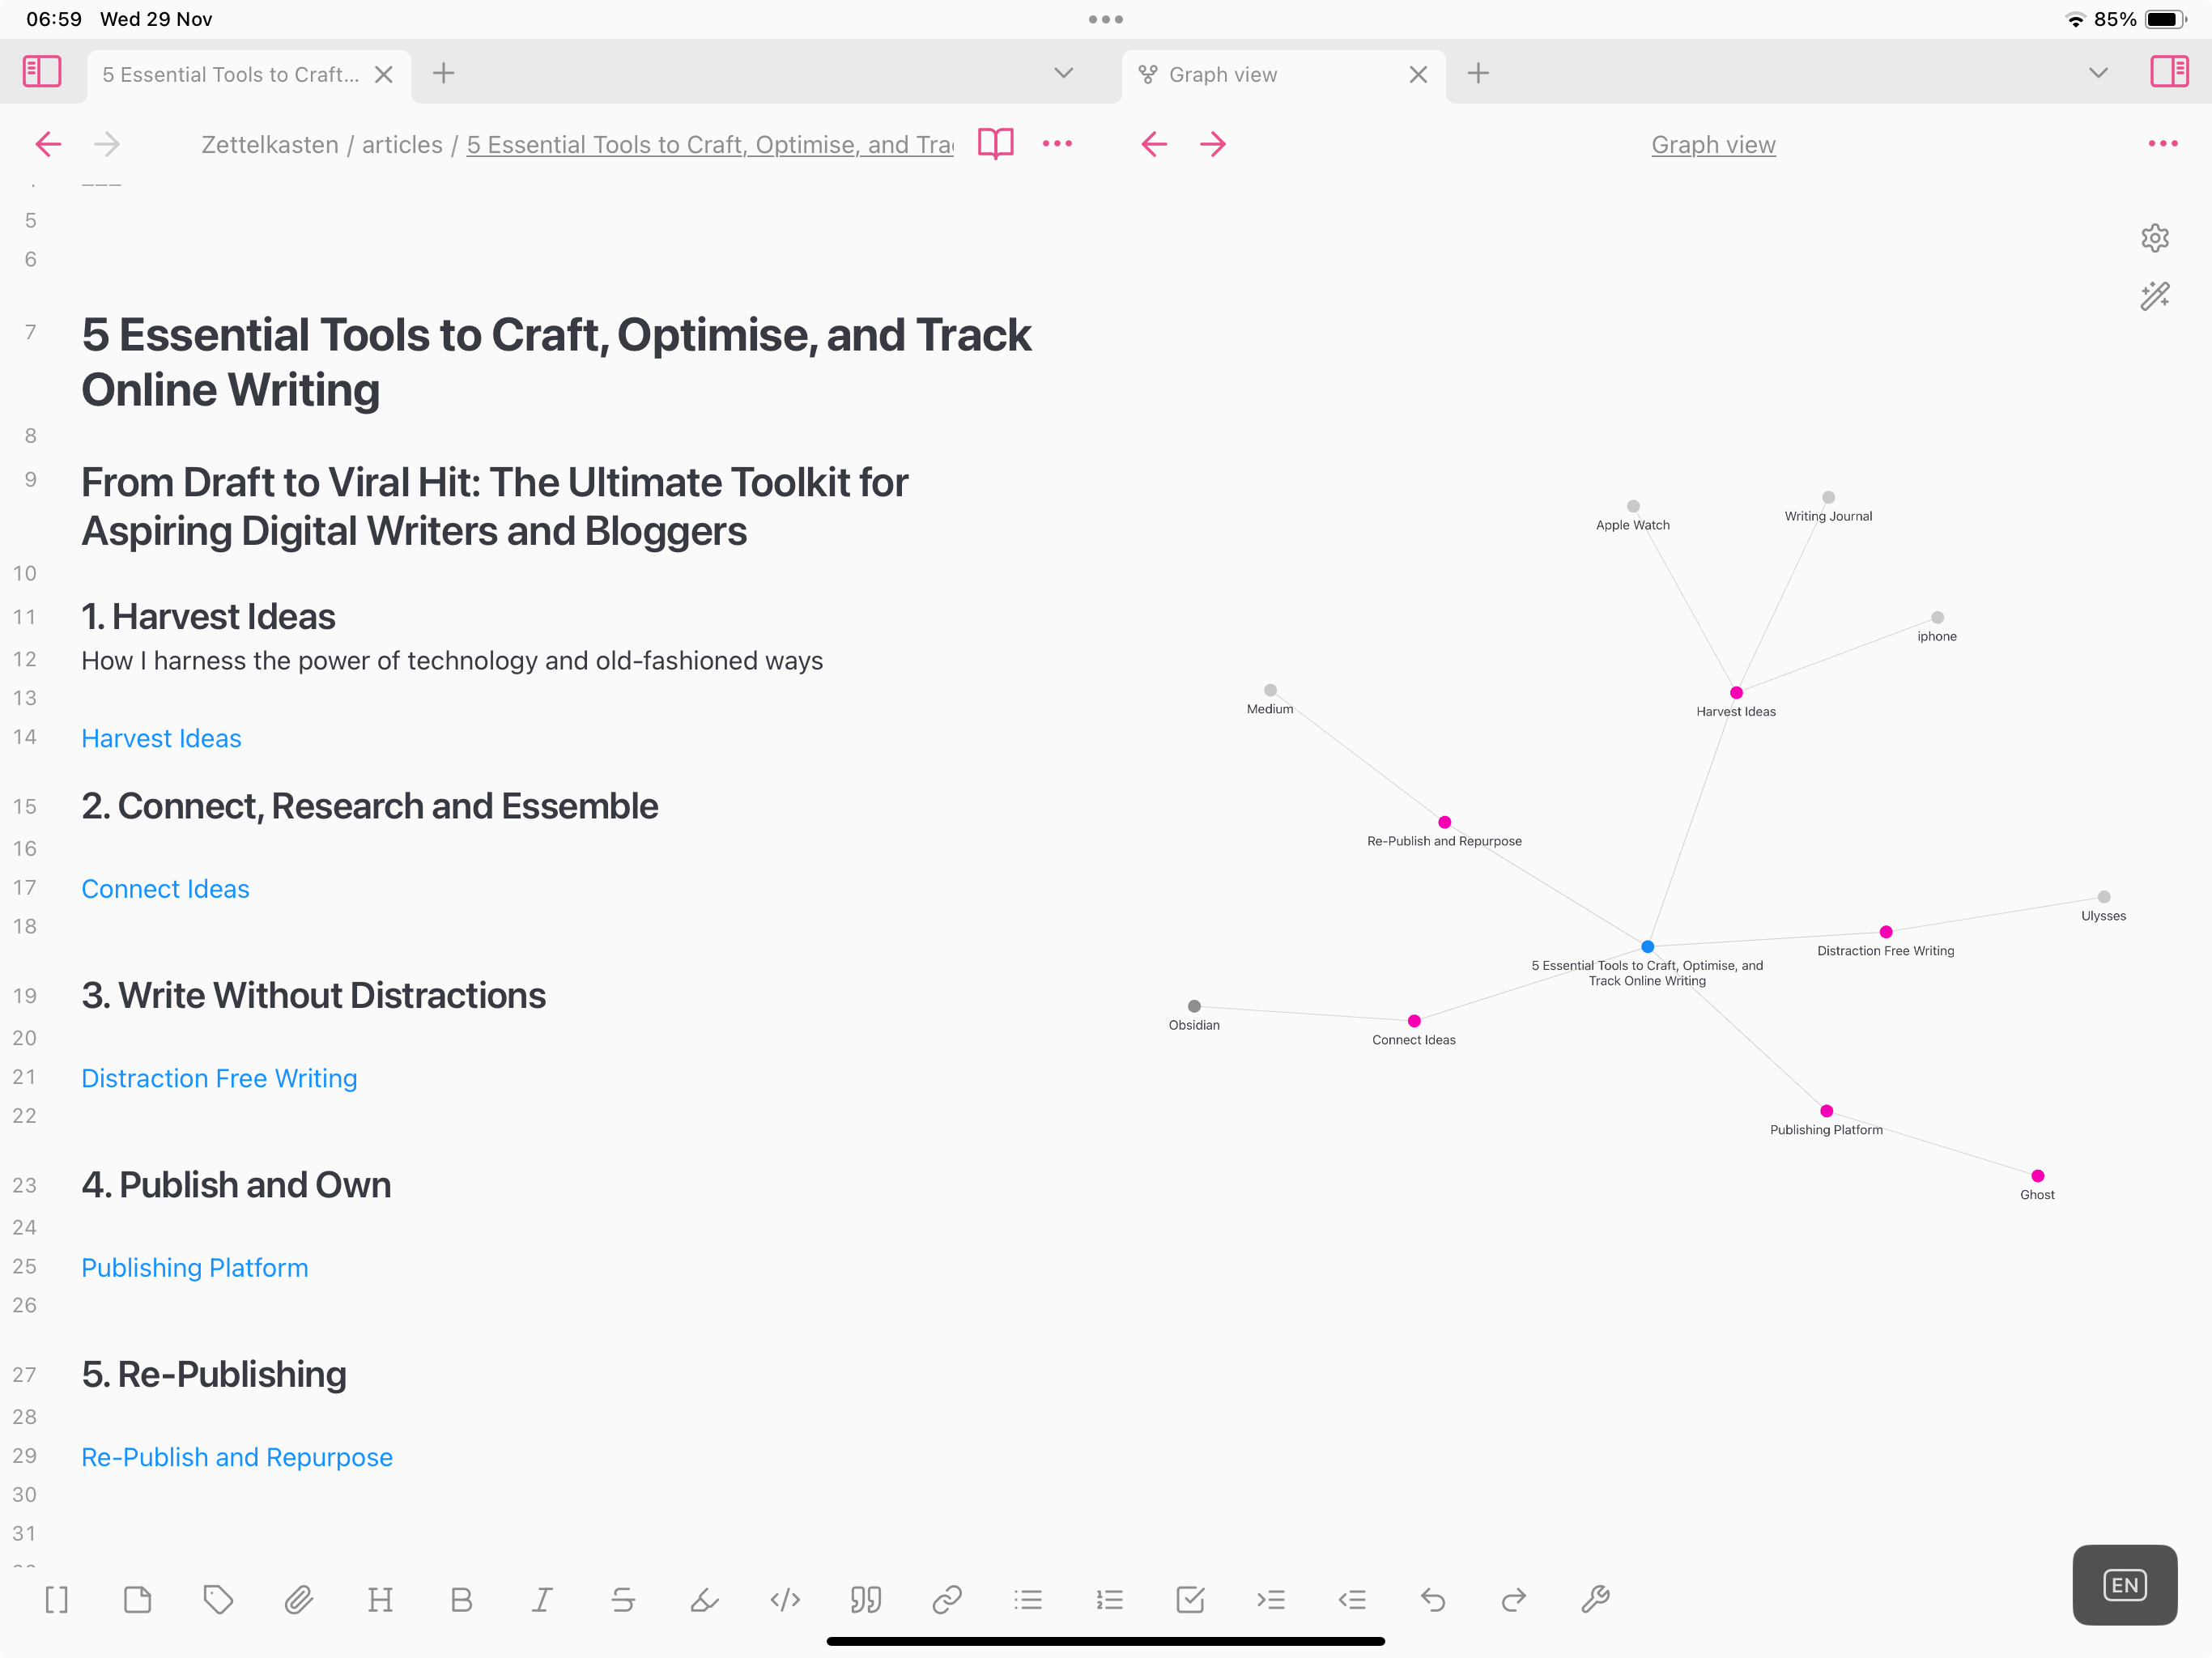This screenshot has width=2212, height=1658.
Task: Click the Publishing Platform graph node
Action: (x=1826, y=1111)
